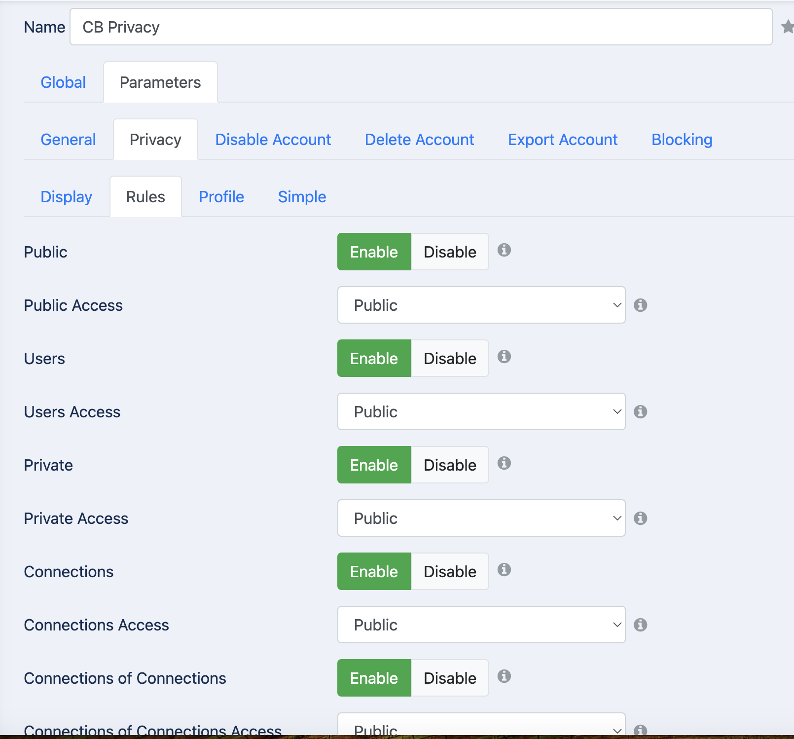Open the Users Access dropdown

[x=481, y=411]
